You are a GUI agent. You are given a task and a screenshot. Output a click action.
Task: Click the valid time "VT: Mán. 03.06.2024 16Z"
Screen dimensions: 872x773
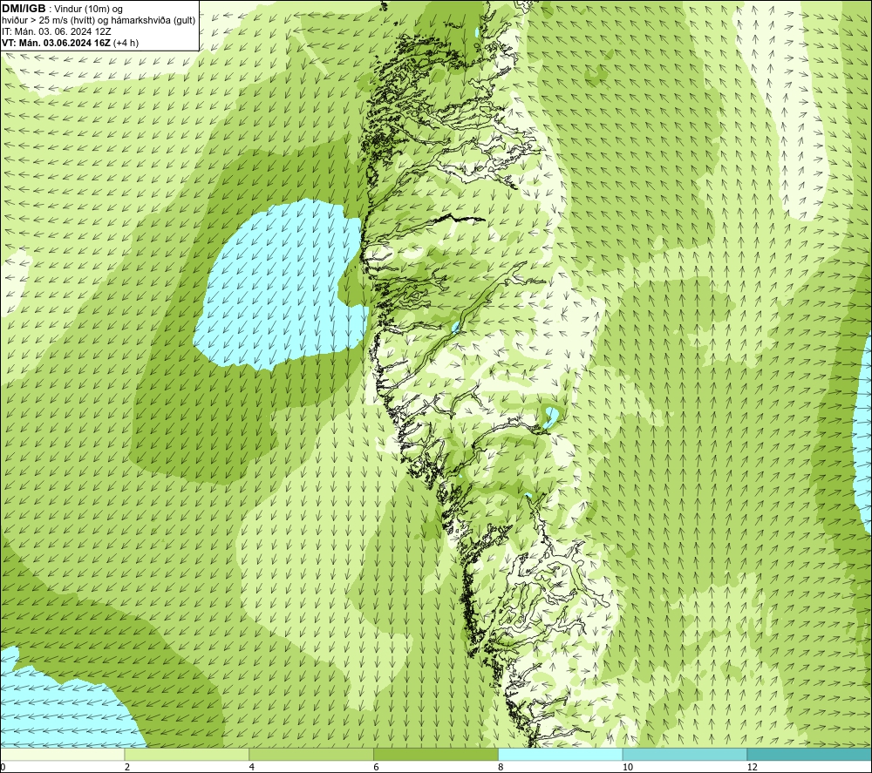pyautogui.click(x=56, y=43)
